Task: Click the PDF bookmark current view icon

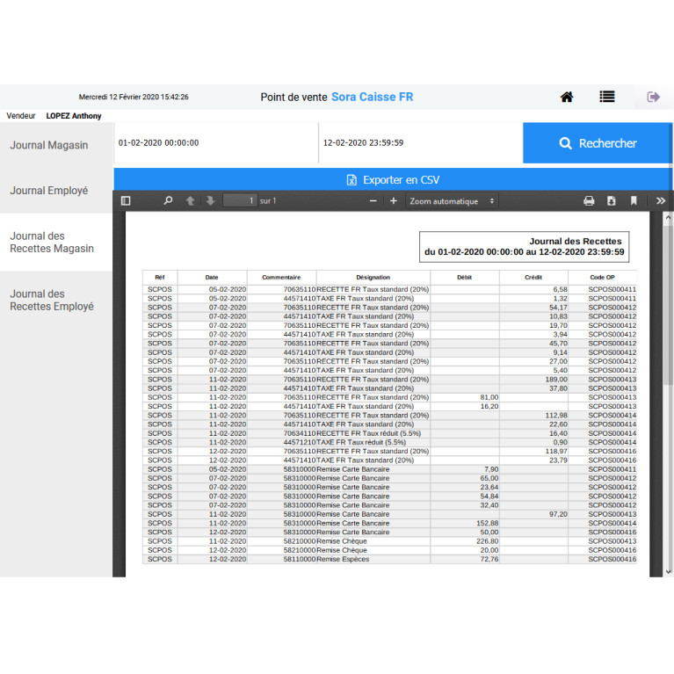Action: pos(633,201)
